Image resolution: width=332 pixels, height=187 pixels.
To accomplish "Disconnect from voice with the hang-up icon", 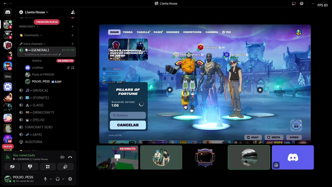I will click(70, 157).
